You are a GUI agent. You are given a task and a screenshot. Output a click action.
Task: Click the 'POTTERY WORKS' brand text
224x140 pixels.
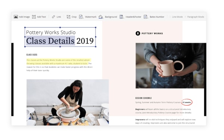tap(152, 34)
